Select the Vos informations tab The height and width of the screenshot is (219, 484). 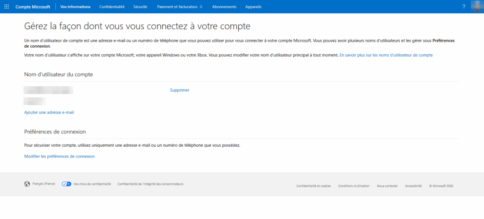point(75,7)
